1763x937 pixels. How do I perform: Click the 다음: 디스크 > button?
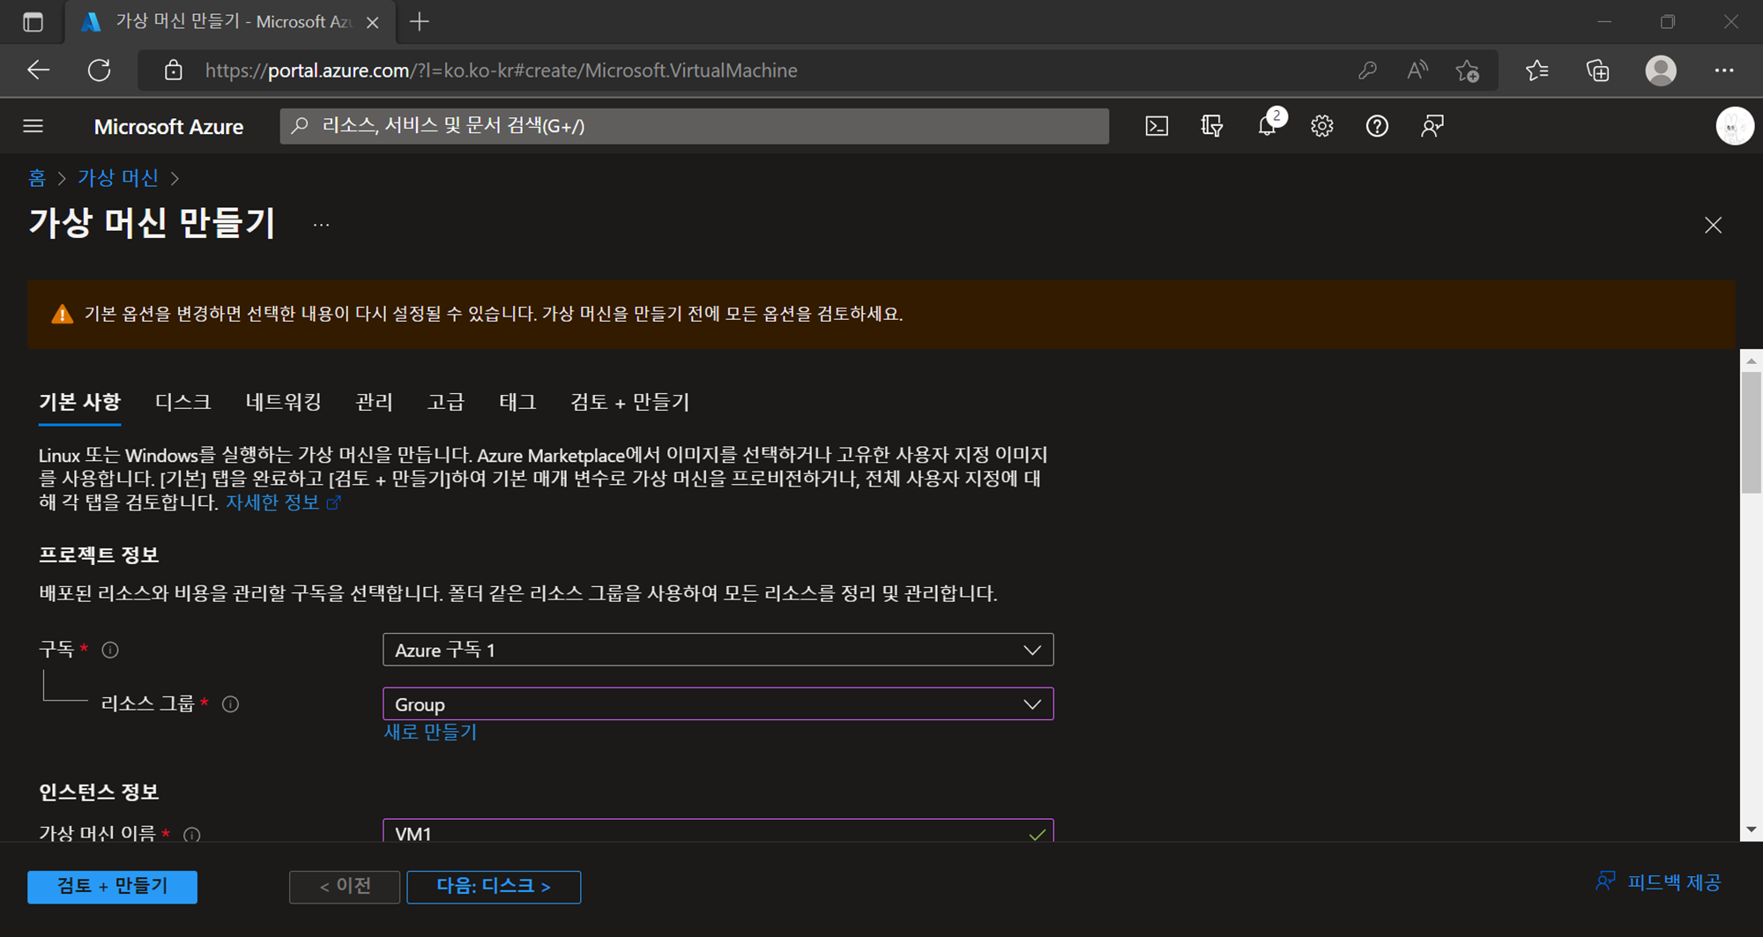click(494, 887)
